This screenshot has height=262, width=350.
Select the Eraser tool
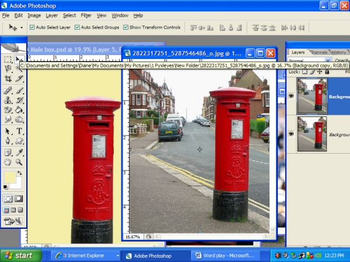click(x=8, y=110)
